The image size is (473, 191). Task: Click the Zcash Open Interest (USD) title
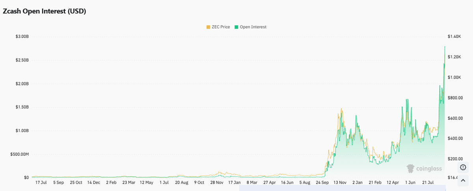(45, 11)
